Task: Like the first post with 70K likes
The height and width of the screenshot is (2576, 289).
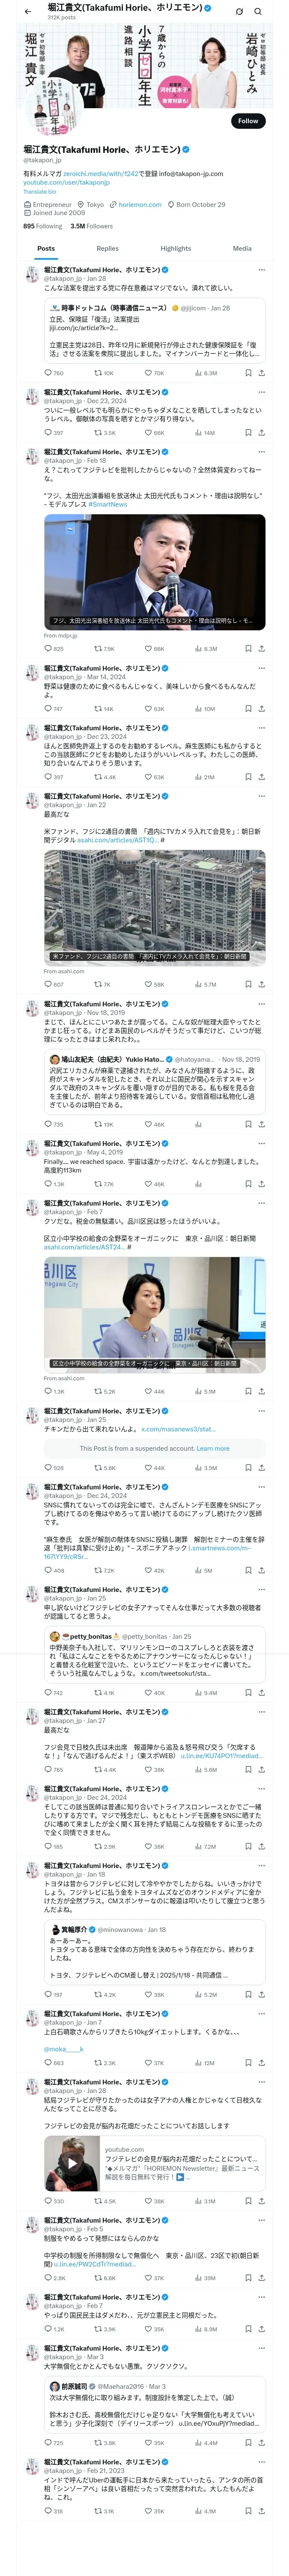Action: (x=155, y=373)
